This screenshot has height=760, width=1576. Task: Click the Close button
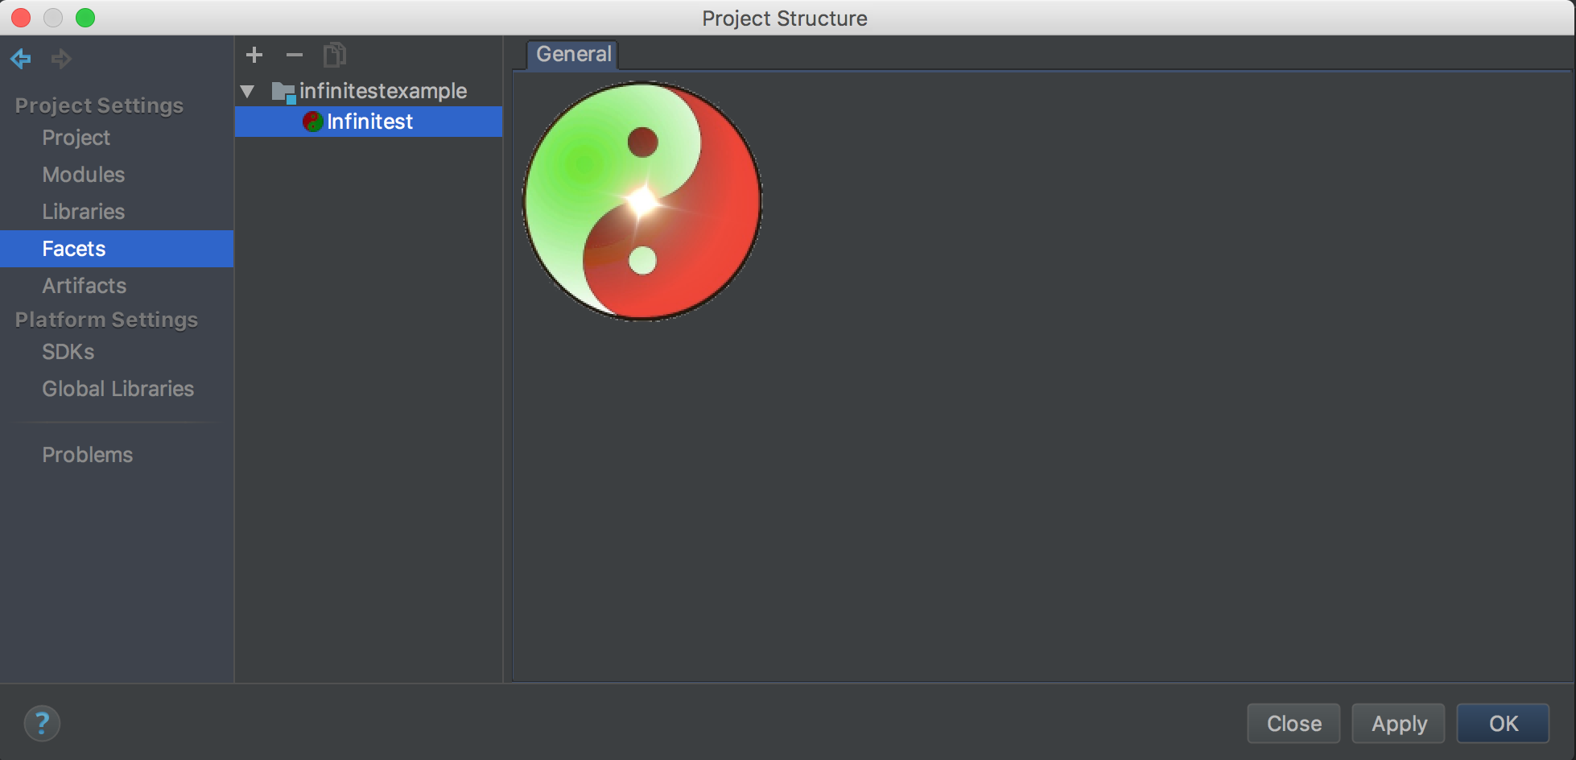[x=1294, y=723]
